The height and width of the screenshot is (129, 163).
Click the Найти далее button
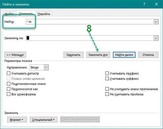[x=124, y=55]
